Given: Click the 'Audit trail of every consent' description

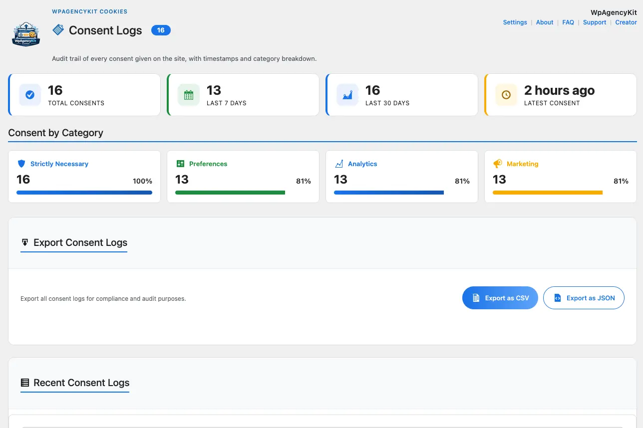Looking at the screenshot, I should tap(184, 58).
